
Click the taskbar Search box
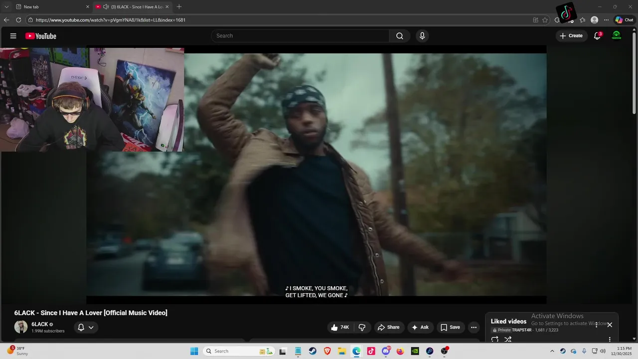click(238, 351)
